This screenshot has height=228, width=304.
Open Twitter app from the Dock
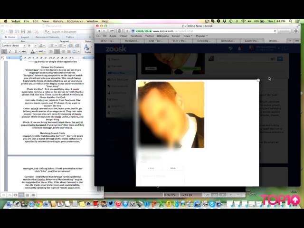point(111,204)
